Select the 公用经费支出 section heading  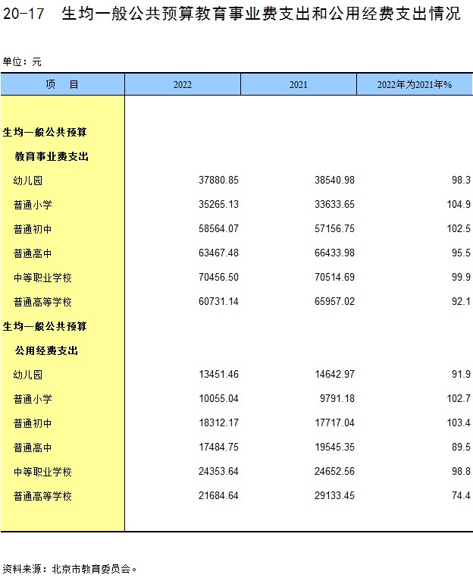[x=47, y=350]
